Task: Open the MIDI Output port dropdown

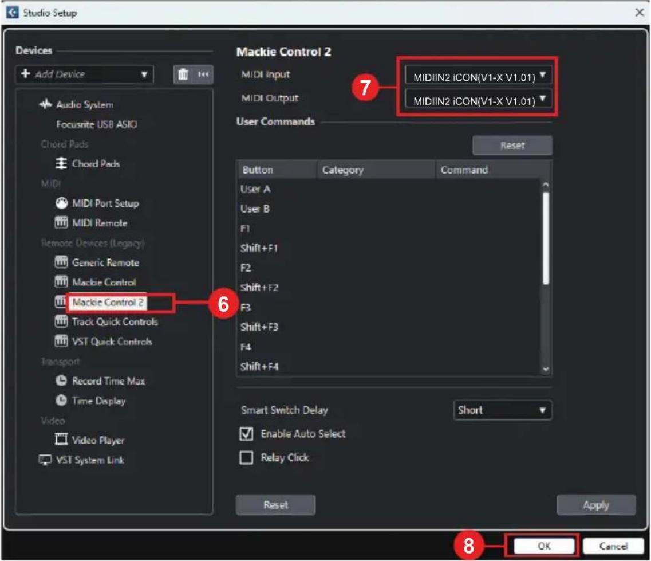Action: coord(478,100)
